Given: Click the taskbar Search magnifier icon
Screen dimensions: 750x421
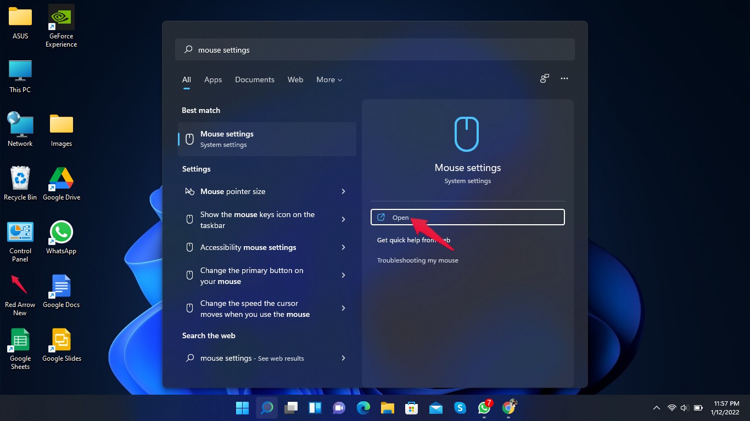Looking at the screenshot, I should (267, 408).
